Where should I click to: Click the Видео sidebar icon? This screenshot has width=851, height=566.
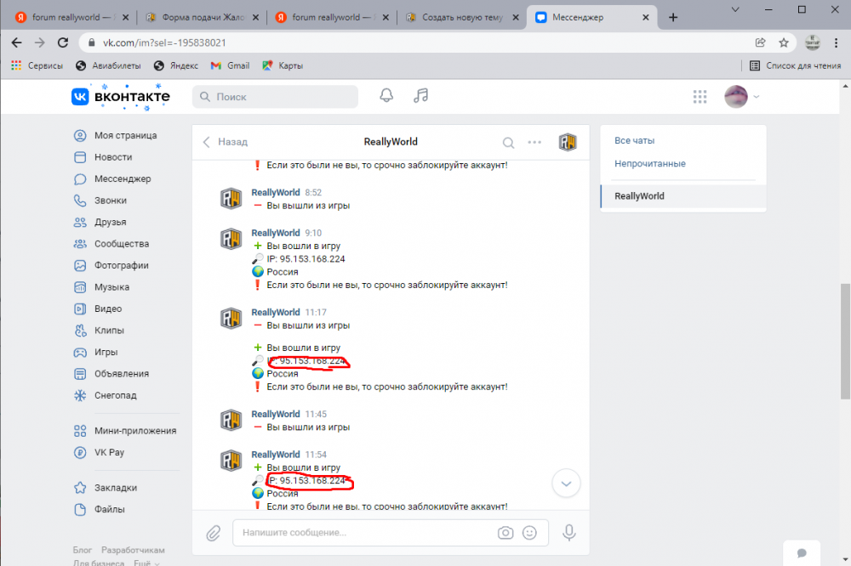pyautogui.click(x=80, y=309)
